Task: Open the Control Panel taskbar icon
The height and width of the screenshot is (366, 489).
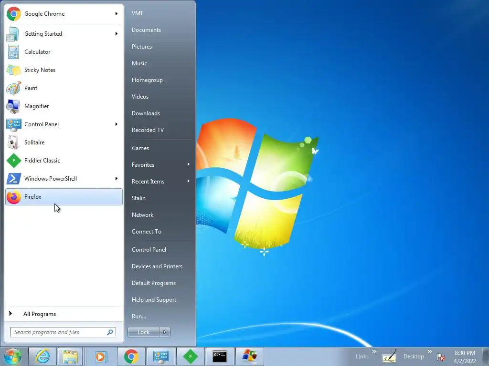Action: coord(160,356)
